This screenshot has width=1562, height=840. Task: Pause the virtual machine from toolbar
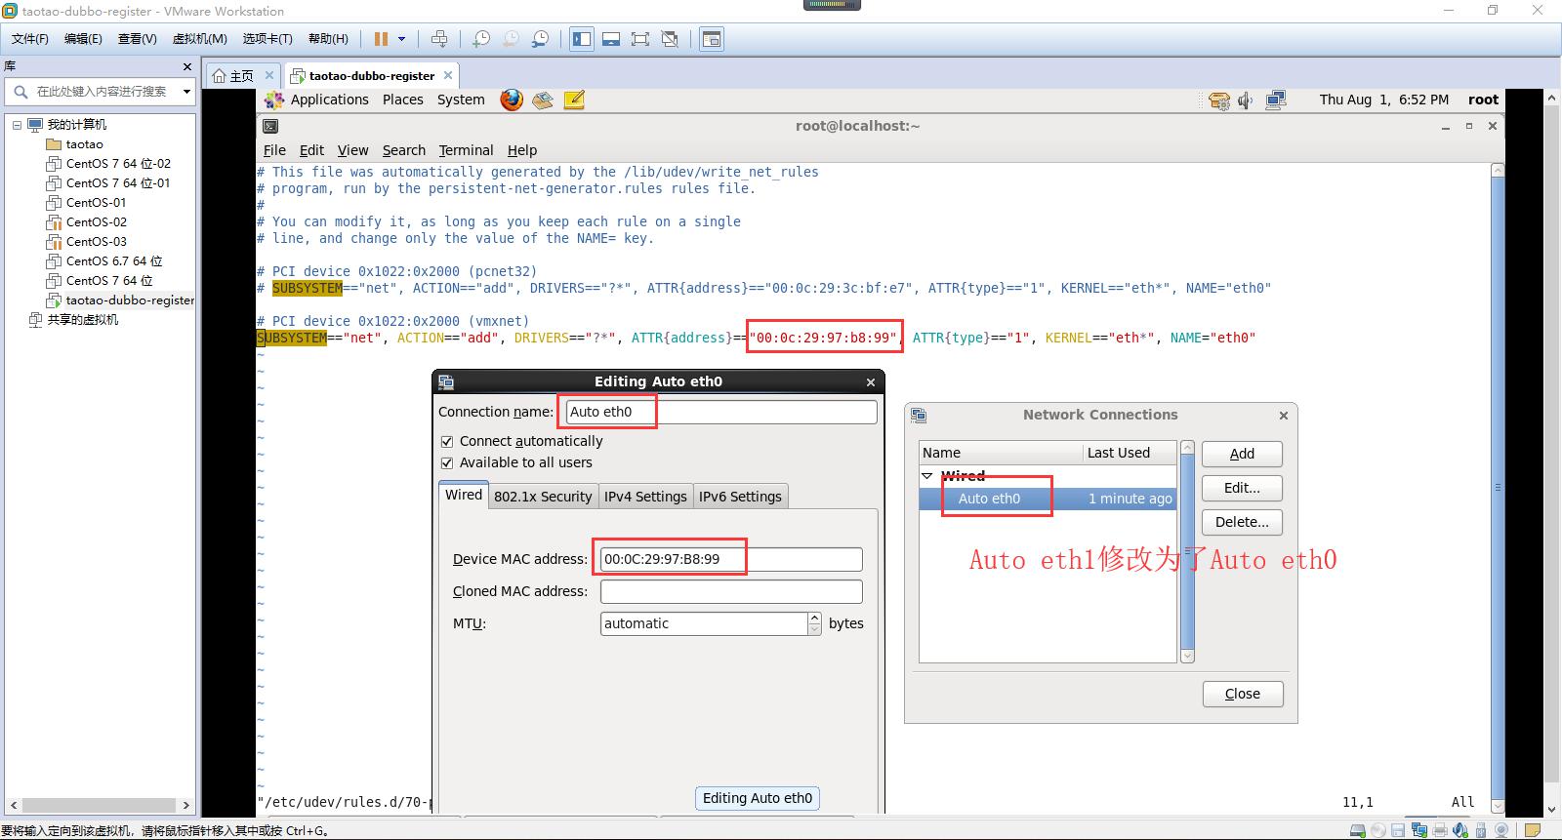(x=381, y=39)
